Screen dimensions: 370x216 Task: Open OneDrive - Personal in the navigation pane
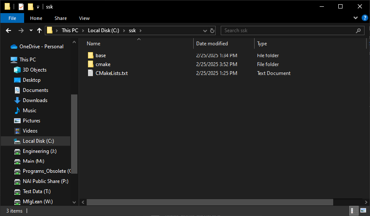click(x=41, y=47)
